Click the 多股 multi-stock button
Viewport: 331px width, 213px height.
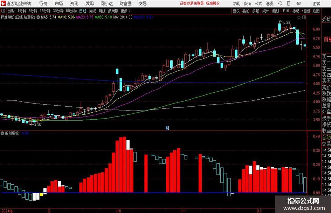click(256, 11)
